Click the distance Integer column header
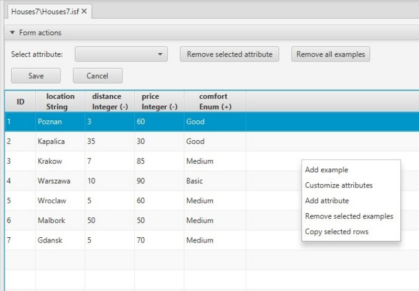 point(110,102)
